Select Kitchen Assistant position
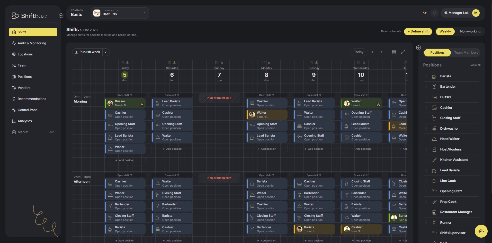The image size is (492, 243). 451,160
